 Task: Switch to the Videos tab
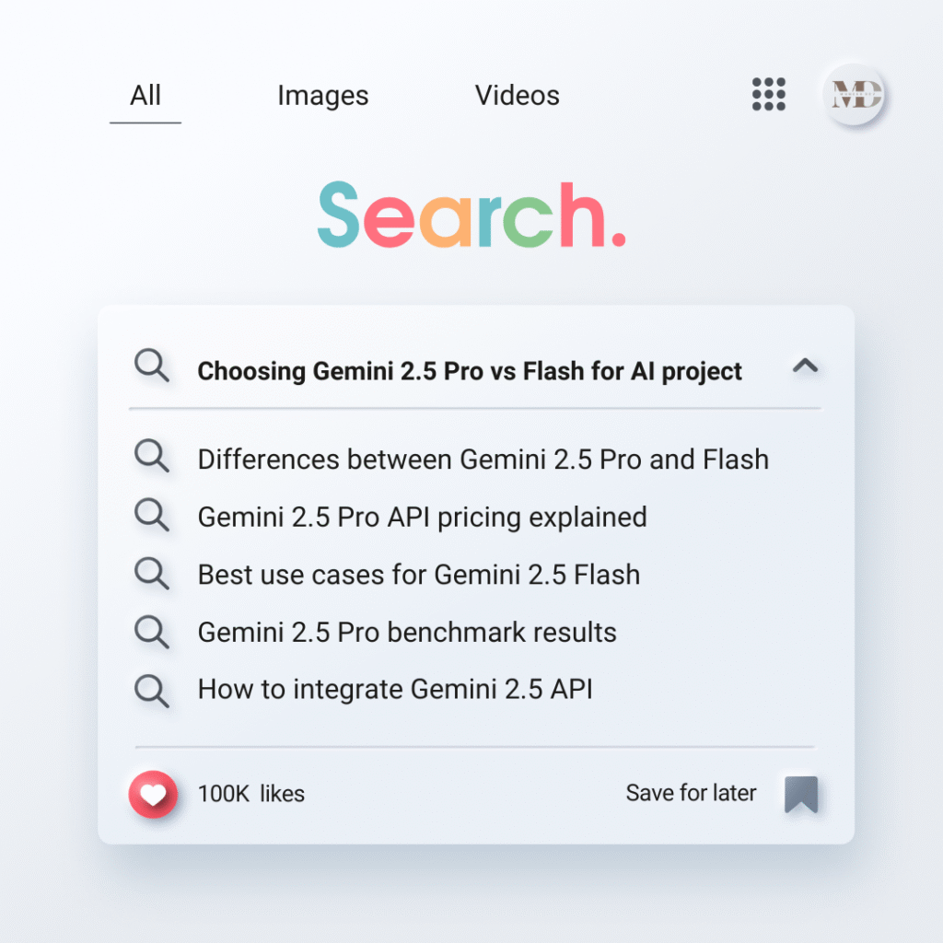pyautogui.click(x=517, y=96)
